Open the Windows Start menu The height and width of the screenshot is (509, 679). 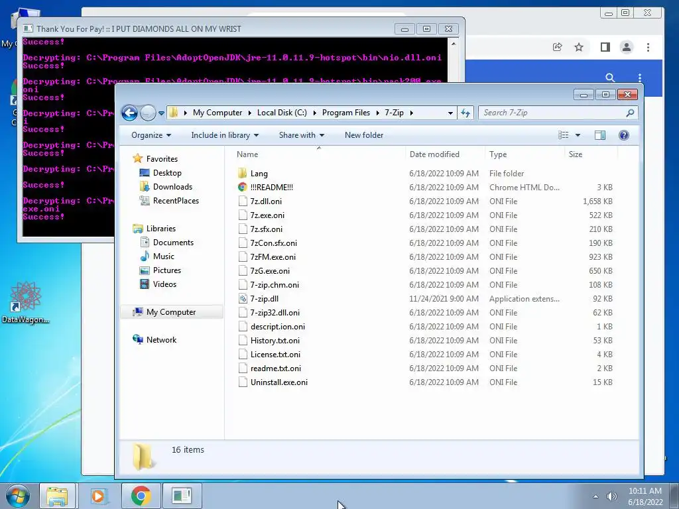[17, 496]
